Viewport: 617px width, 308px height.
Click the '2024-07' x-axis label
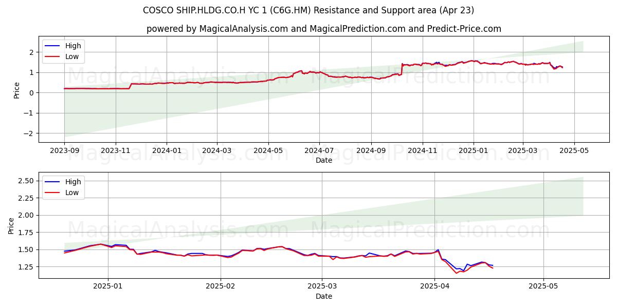319,151
